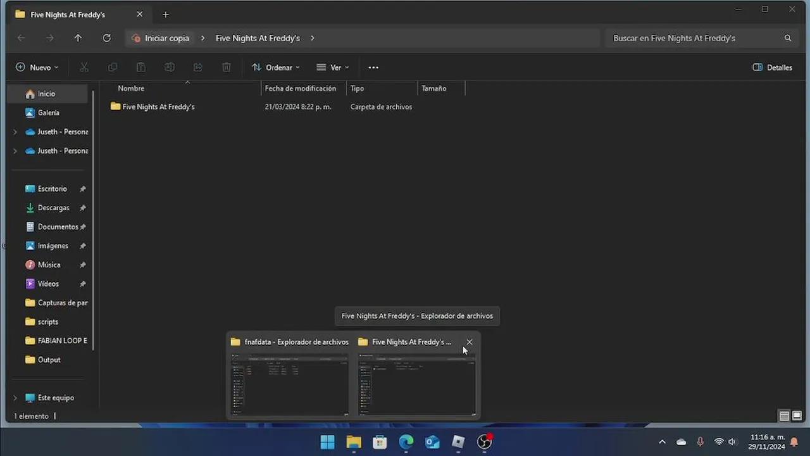Sort by the Tamaño column header

click(433, 89)
